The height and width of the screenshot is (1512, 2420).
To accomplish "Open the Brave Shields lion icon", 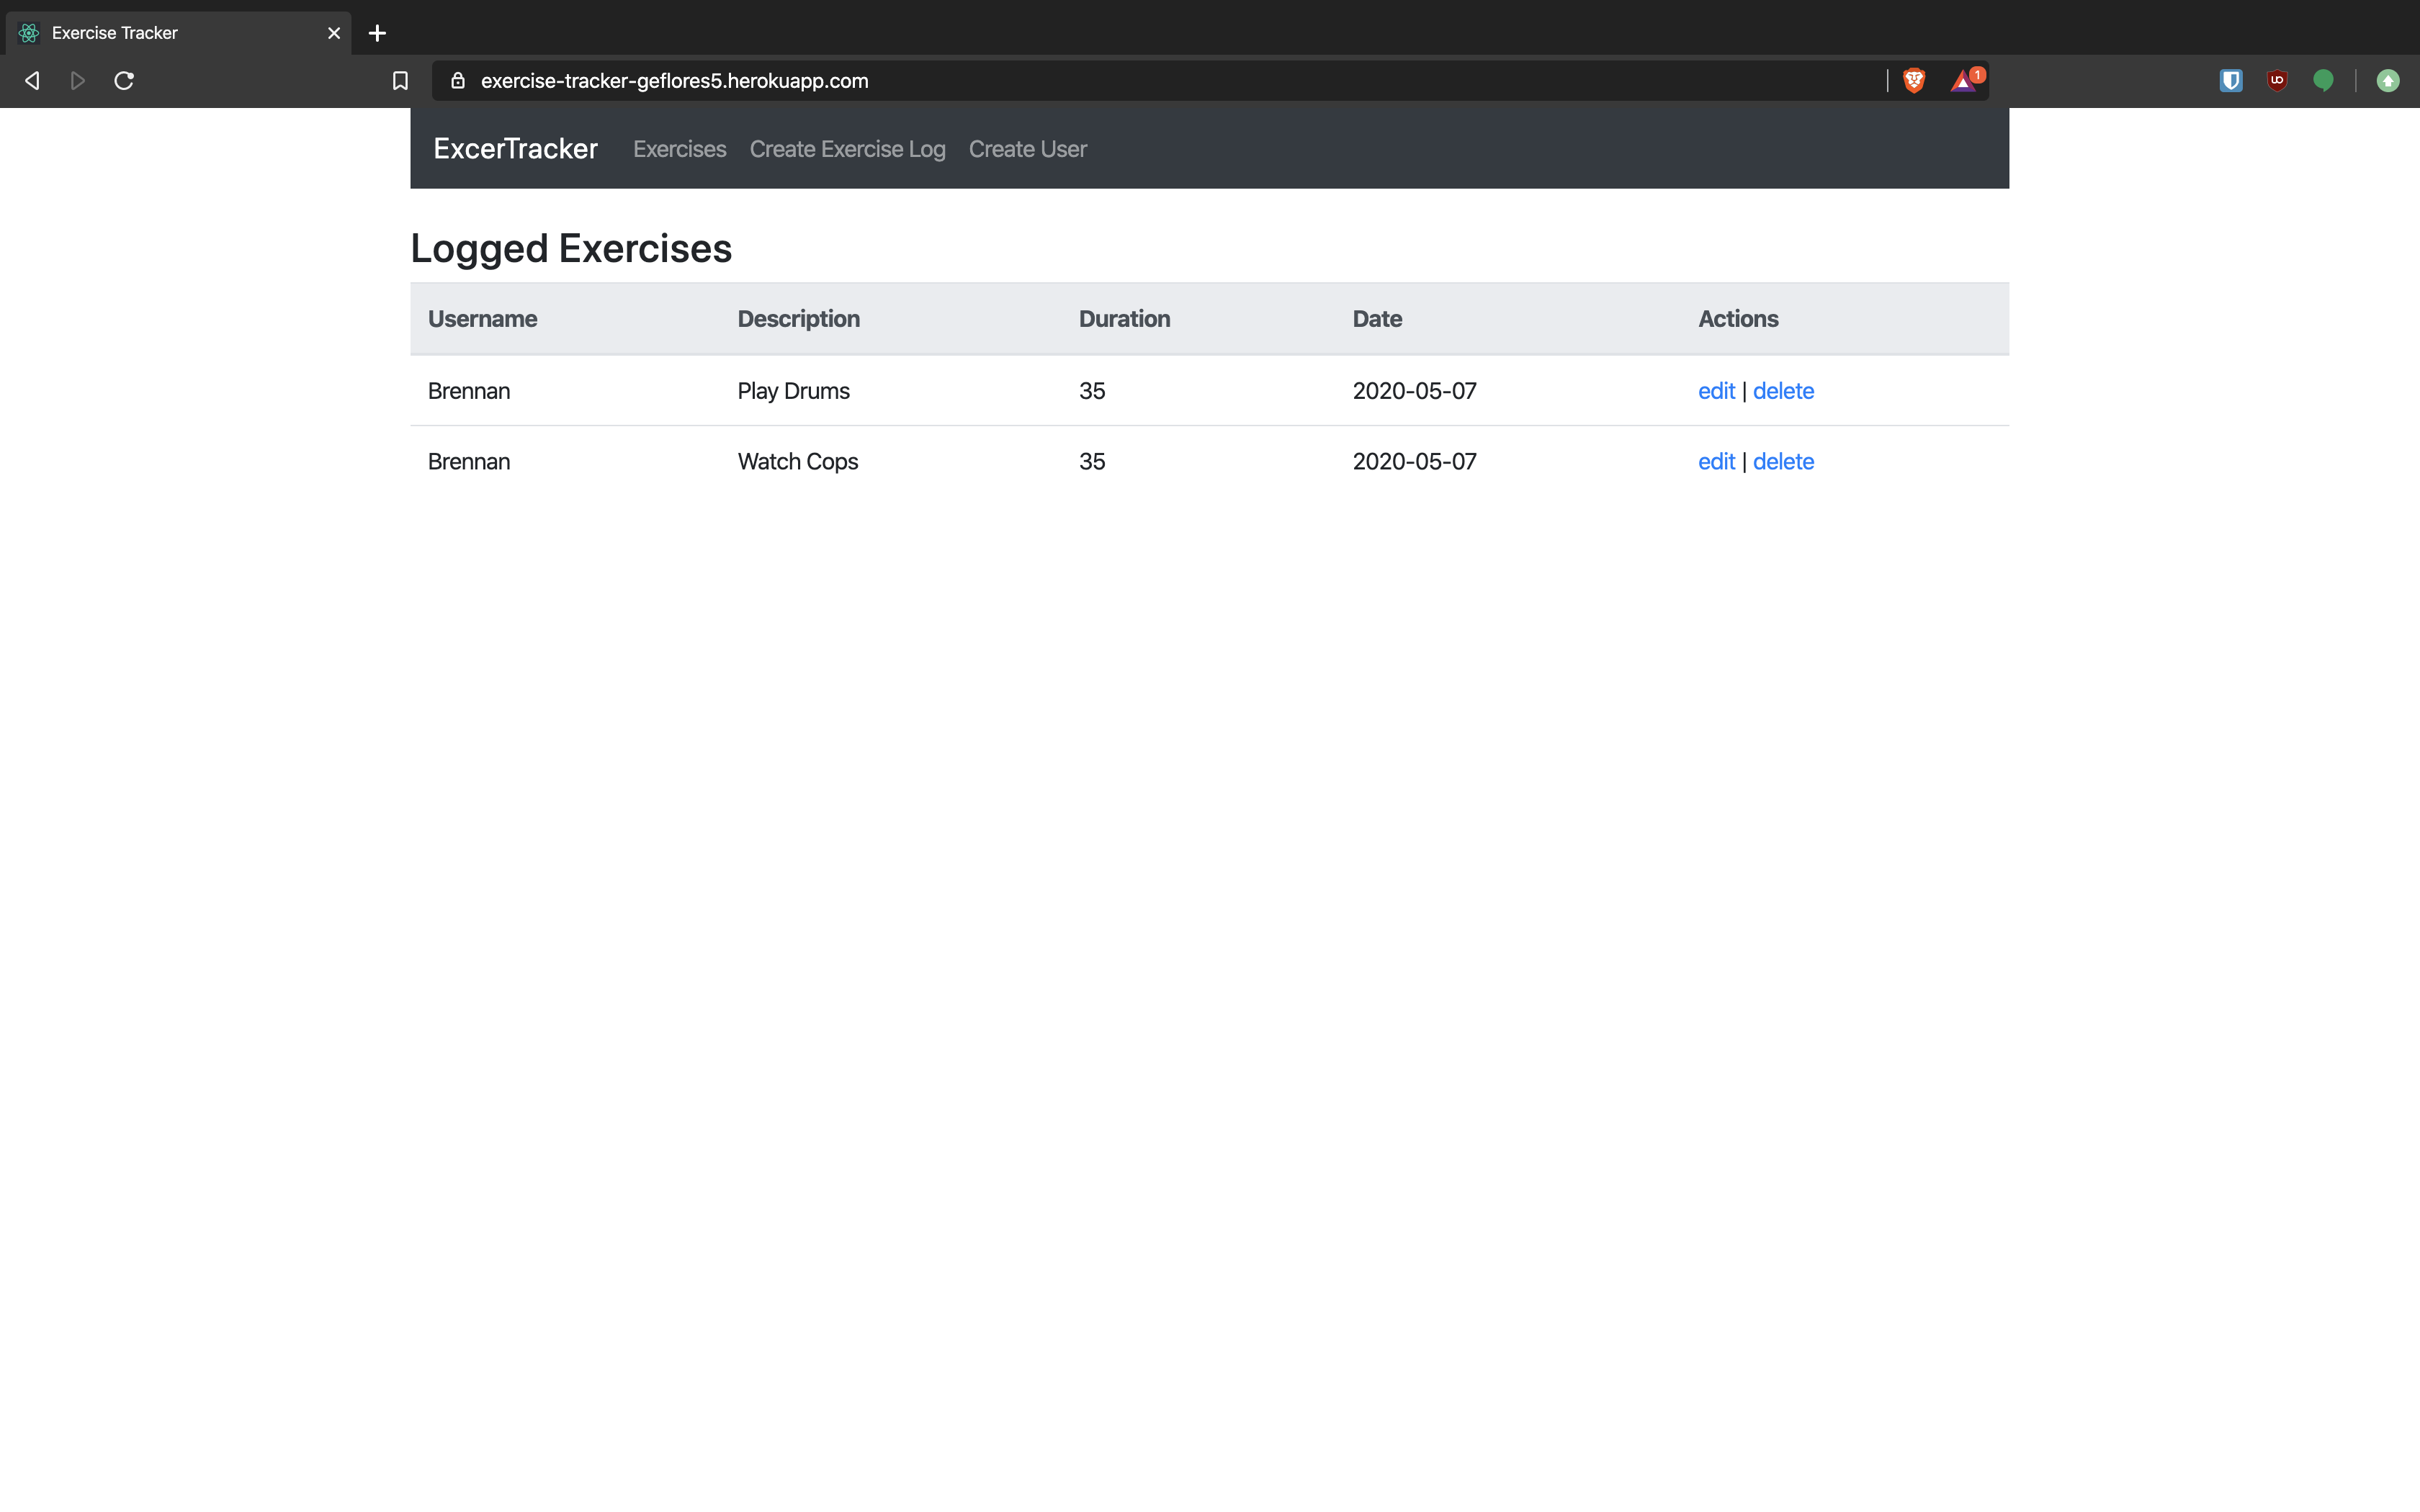I will (1914, 81).
